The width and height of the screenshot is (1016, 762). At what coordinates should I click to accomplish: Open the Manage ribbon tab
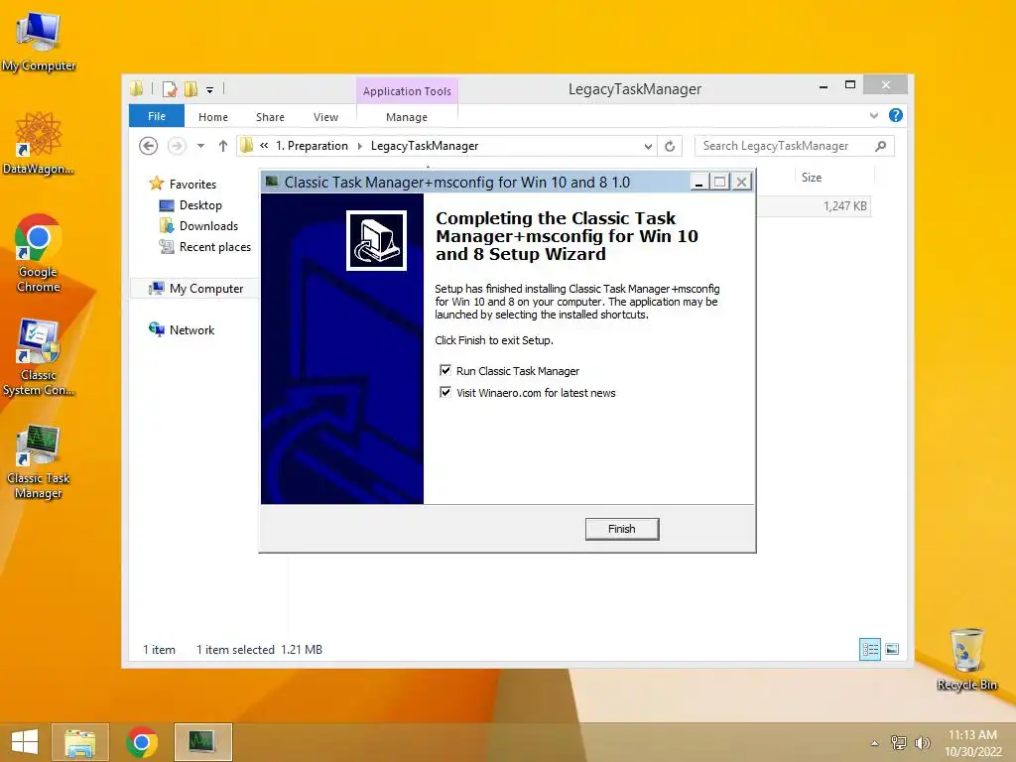(x=407, y=117)
